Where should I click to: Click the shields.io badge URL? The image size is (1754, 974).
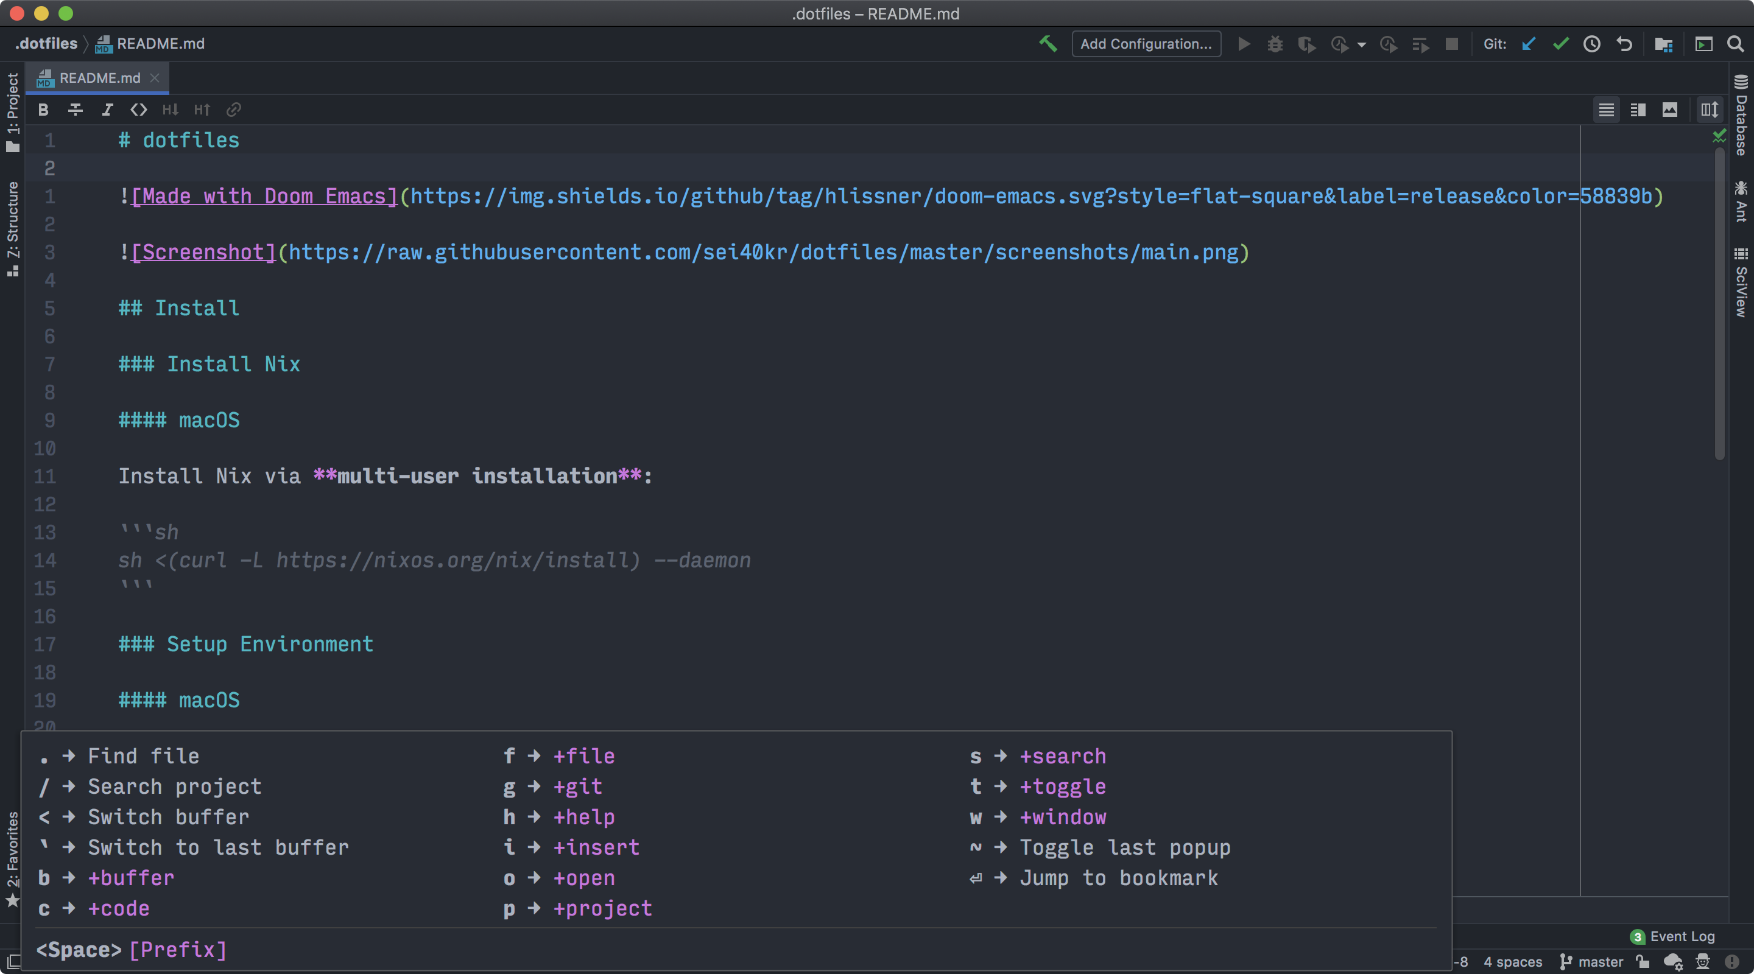coord(1031,196)
